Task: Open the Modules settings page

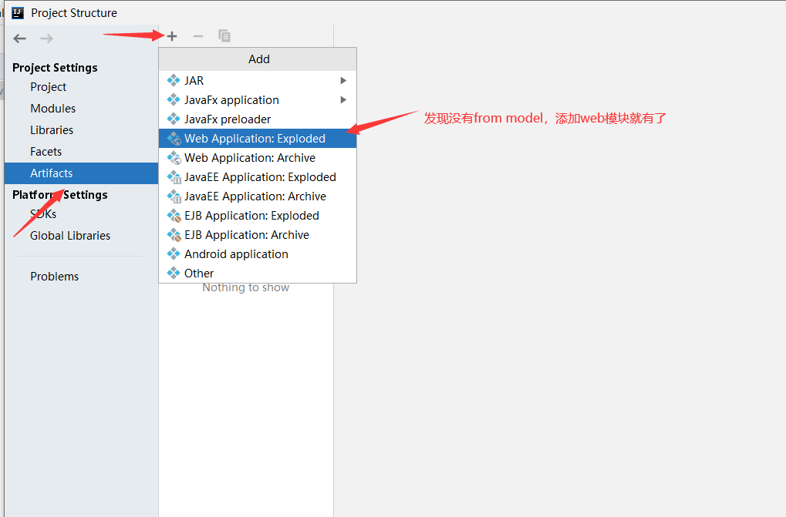Action: (81, 109)
